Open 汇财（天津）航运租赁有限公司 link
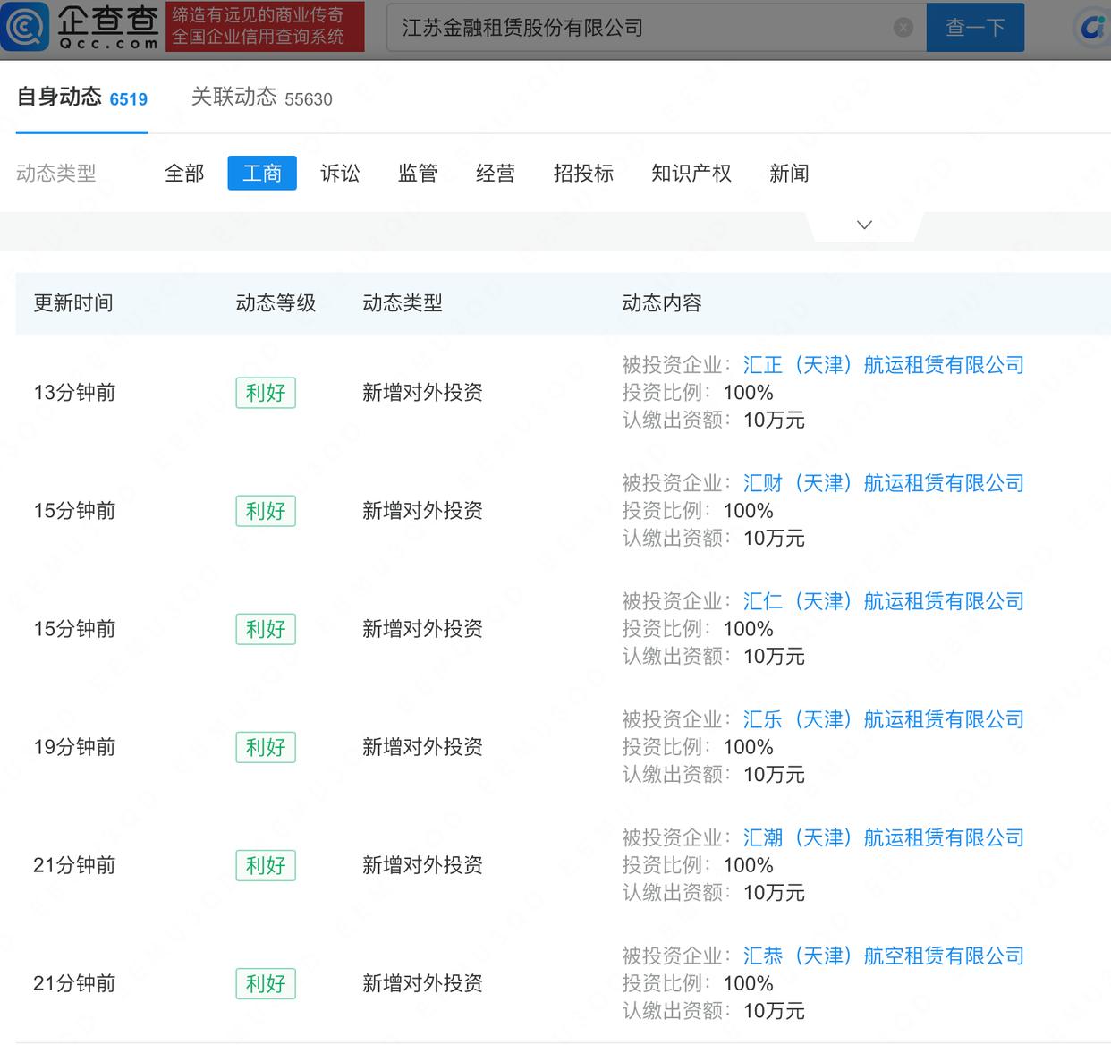The image size is (1111, 1045). tap(883, 483)
